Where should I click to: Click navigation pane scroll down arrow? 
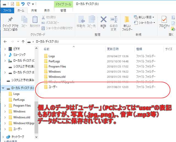[36, 137]
